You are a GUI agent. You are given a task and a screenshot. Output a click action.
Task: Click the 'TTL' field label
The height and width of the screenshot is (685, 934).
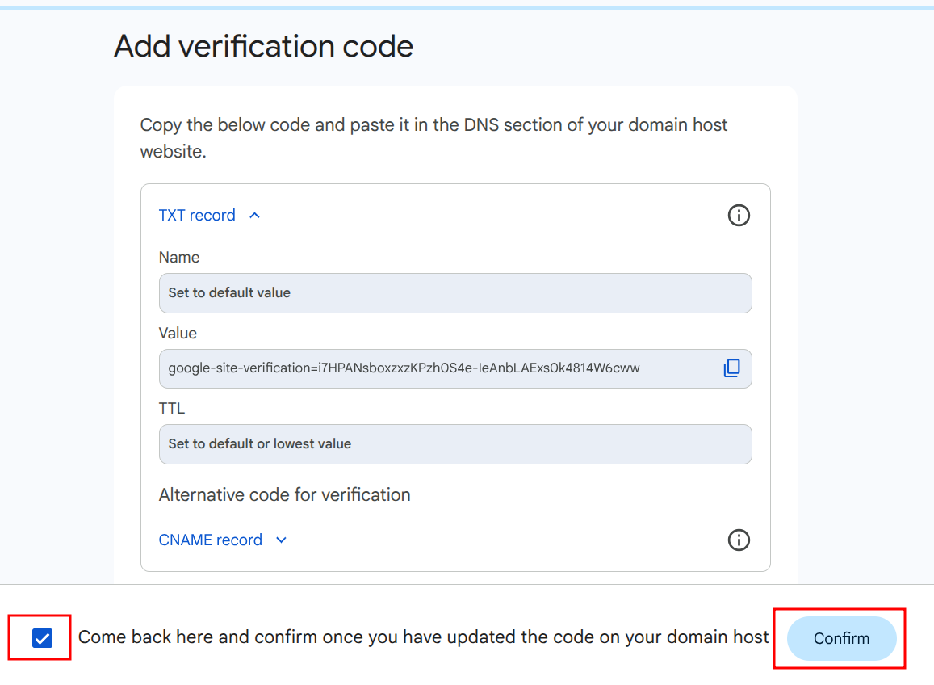[172, 409]
